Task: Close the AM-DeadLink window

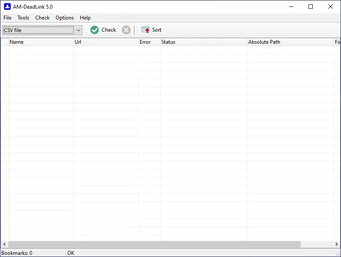Action: pyautogui.click(x=330, y=7)
